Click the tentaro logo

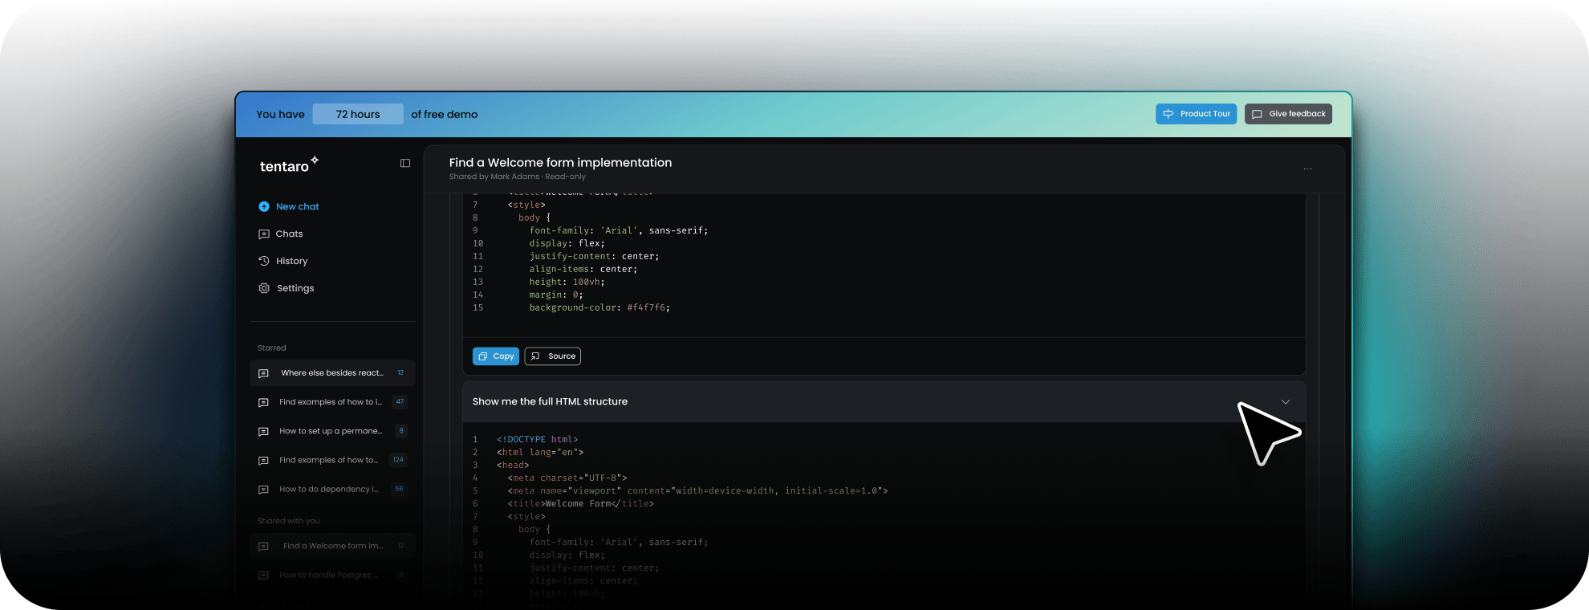coord(289,165)
